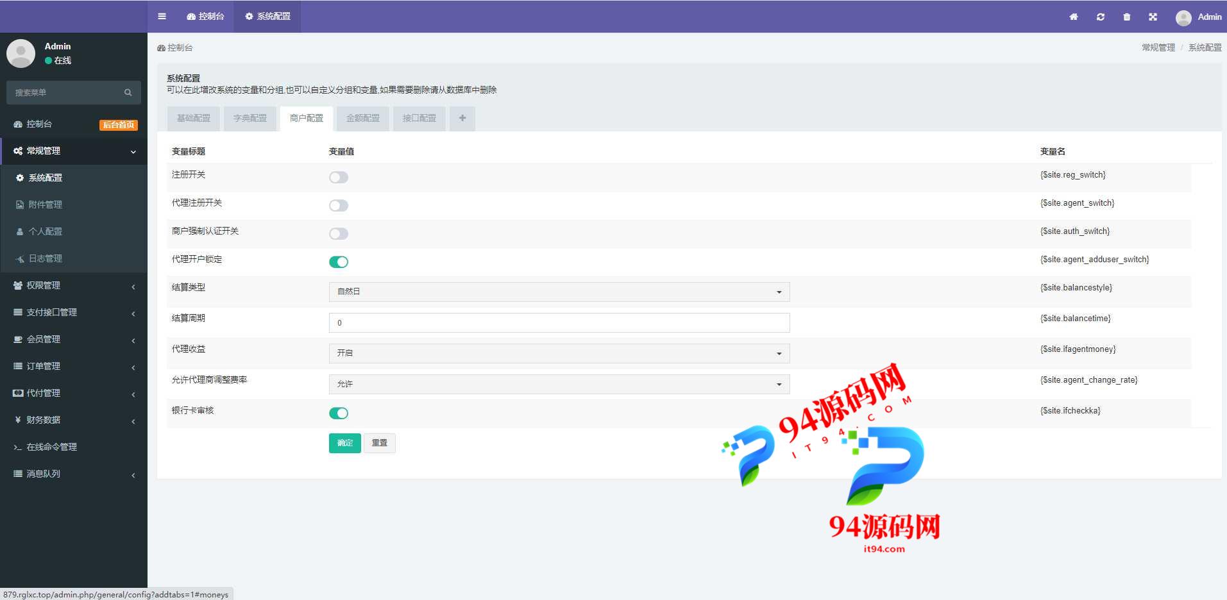
Task: Switch to the 字典配置 tab
Action: (x=250, y=118)
